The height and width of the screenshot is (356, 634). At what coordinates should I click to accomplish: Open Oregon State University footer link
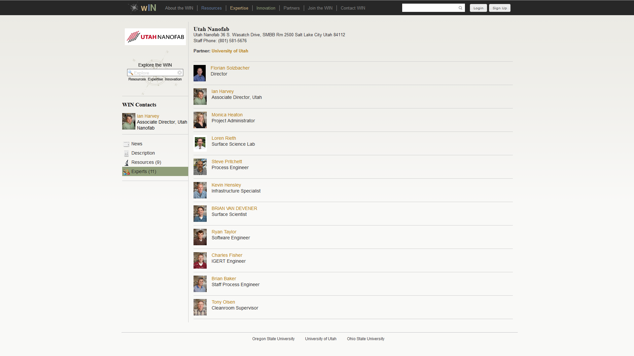[x=273, y=339]
